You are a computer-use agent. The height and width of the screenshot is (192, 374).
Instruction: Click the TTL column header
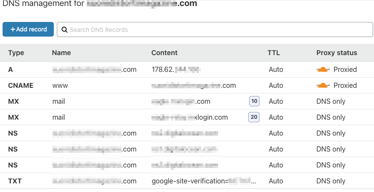(274, 53)
